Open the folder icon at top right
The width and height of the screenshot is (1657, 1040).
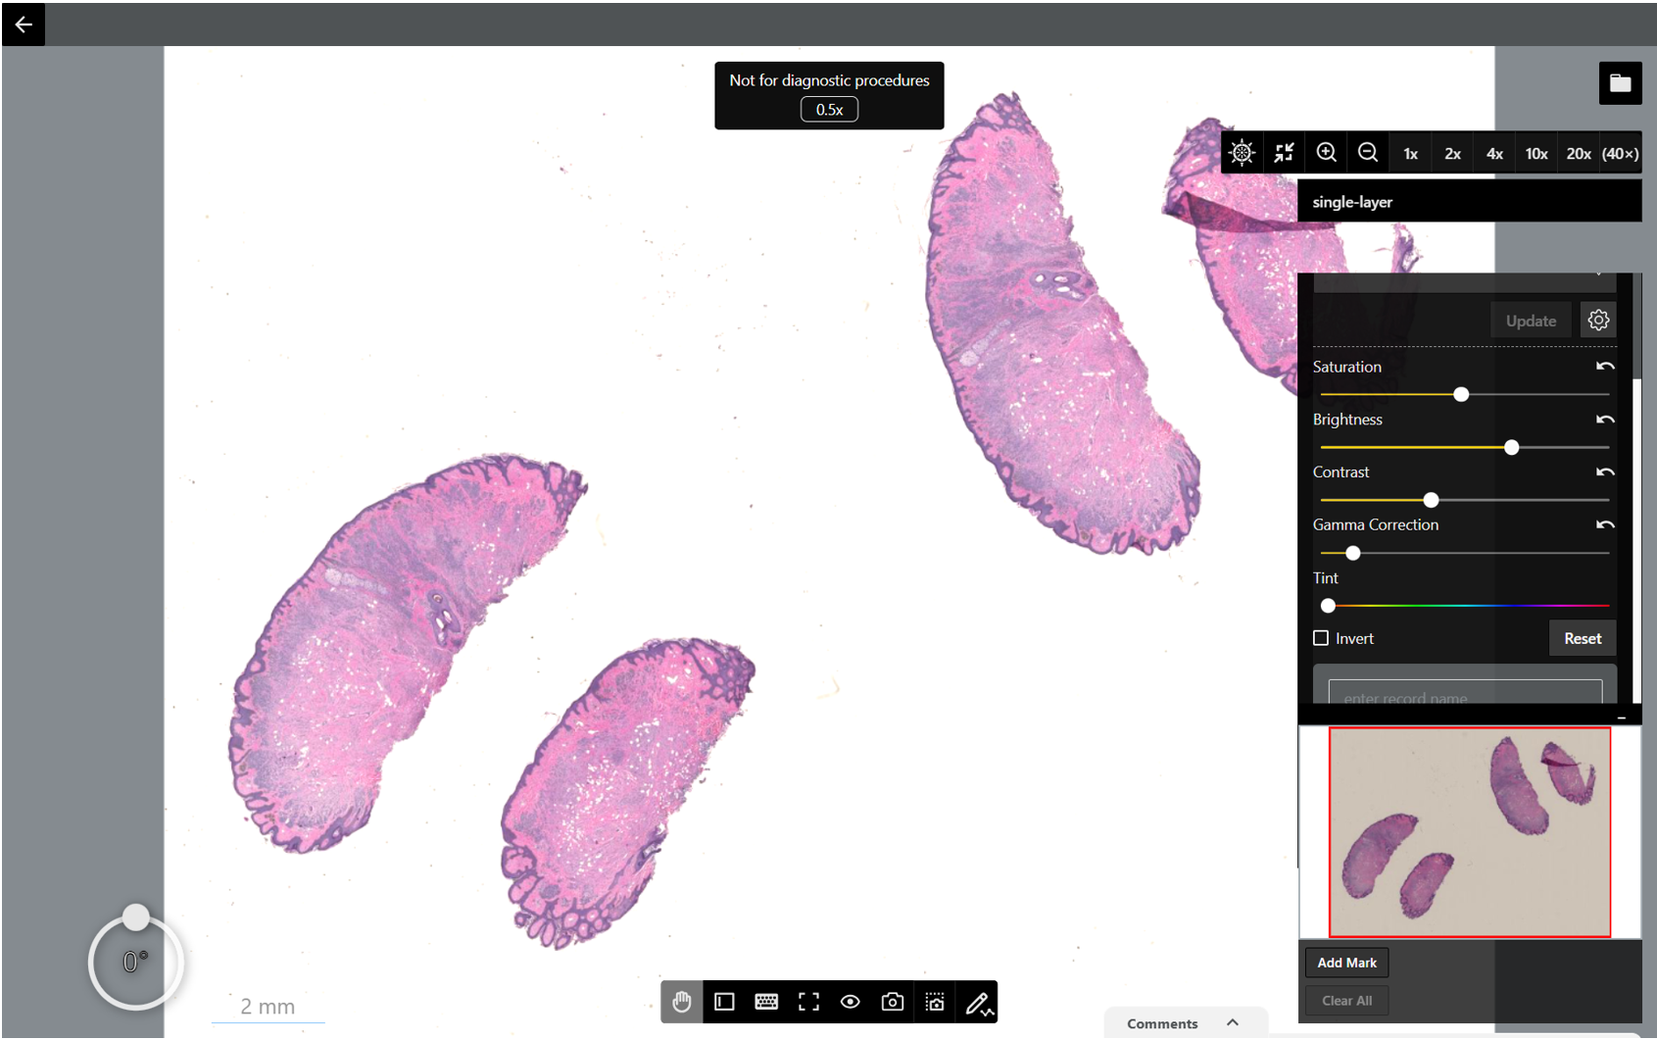(1620, 83)
